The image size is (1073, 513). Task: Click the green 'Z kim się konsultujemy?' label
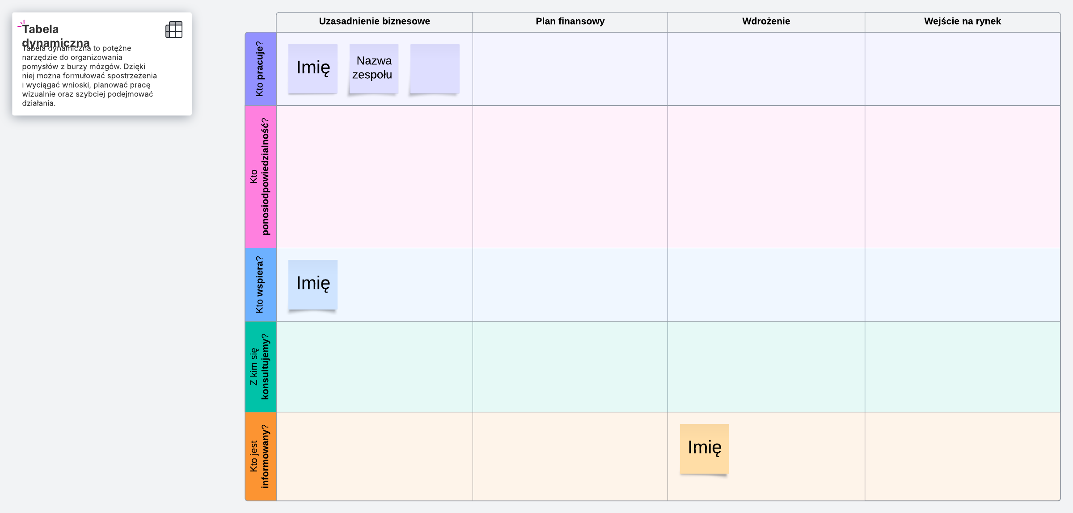click(260, 367)
